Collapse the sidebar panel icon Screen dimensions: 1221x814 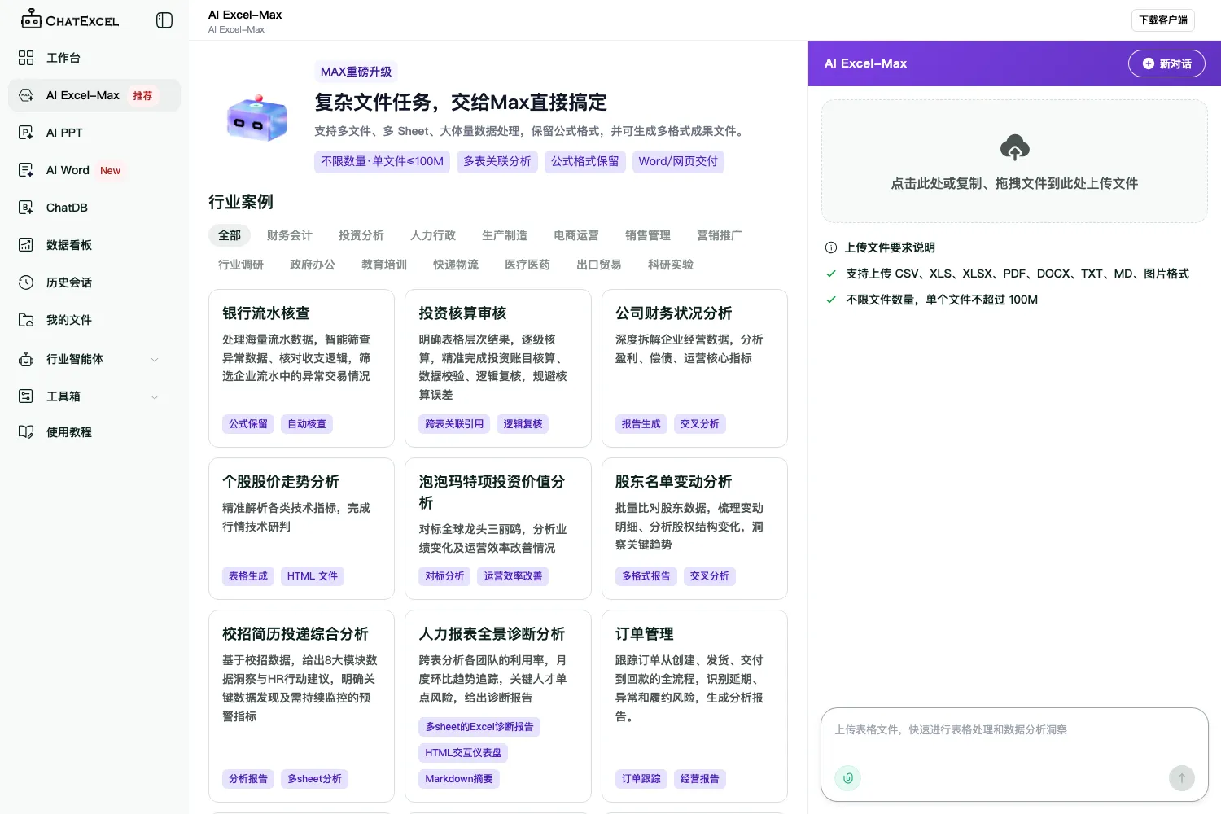coord(164,20)
